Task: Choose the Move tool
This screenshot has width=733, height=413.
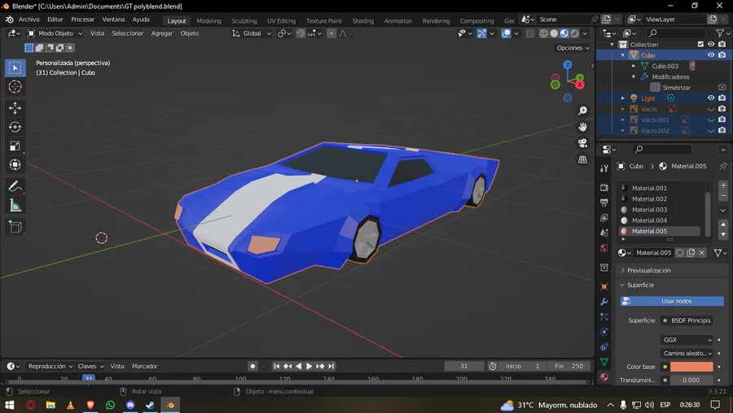Action: point(15,108)
